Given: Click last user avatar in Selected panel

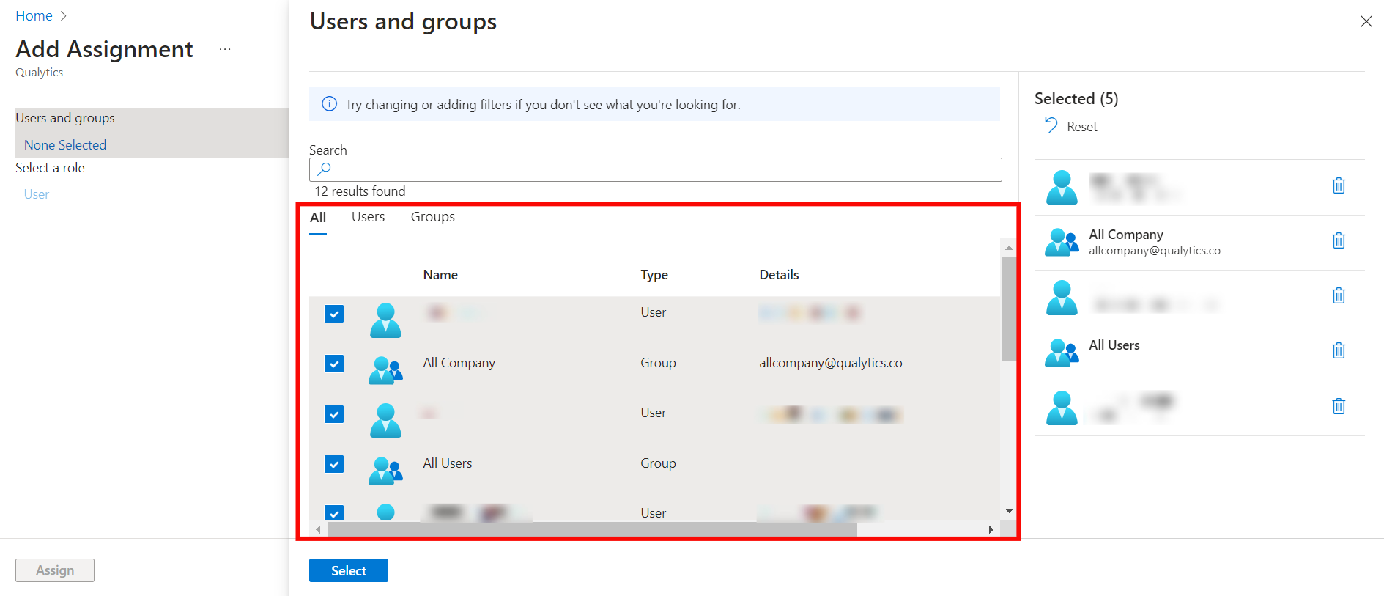Looking at the screenshot, I should tap(1062, 408).
